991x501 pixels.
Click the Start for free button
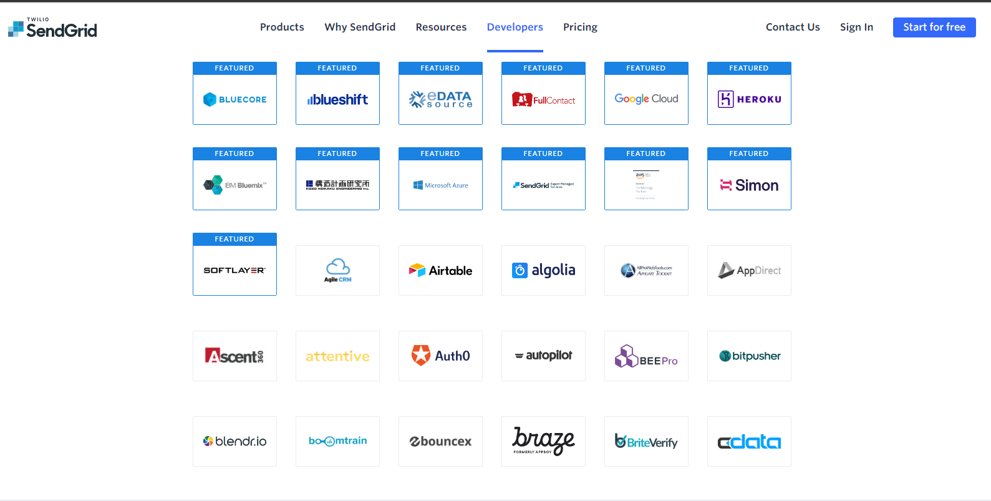tap(934, 27)
